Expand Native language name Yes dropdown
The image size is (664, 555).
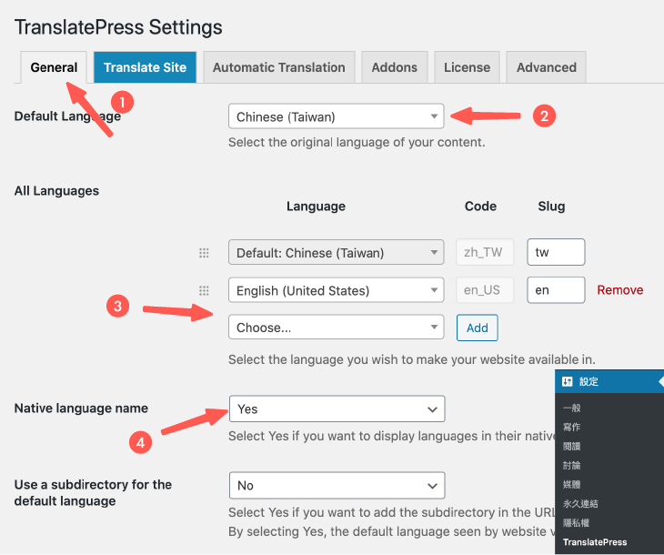(337, 409)
